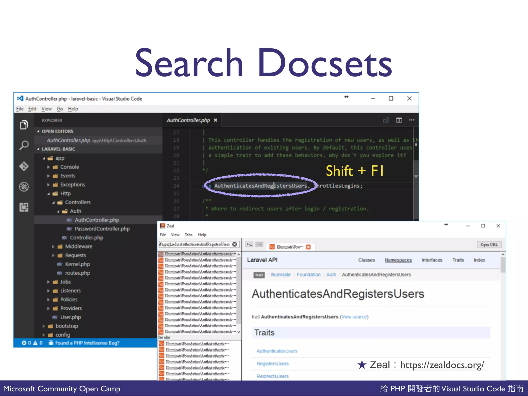Open the Extensions icon in activity bar
This screenshot has height=396, width=528.
pos(24,207)
